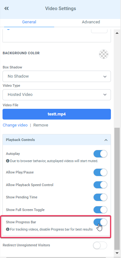Select the General tab
The image size is (121, 258).
29,22
